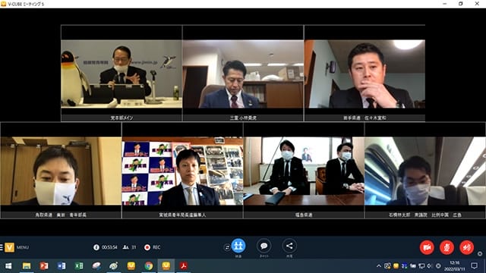This screenshot has width=486, height=273.
Task: Toggle the red camera off button
Action: (427, 247)
